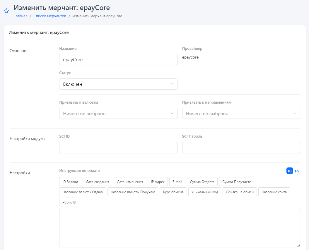Go to Список мерчантов breadcrumb

(x=50, y=16)
